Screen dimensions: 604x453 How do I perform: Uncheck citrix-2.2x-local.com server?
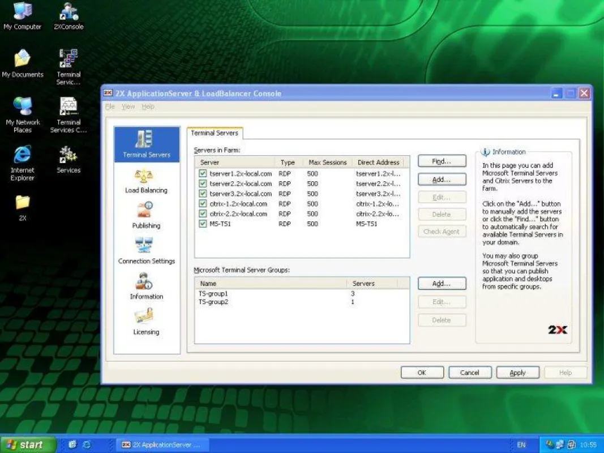(x=203, y=213)
